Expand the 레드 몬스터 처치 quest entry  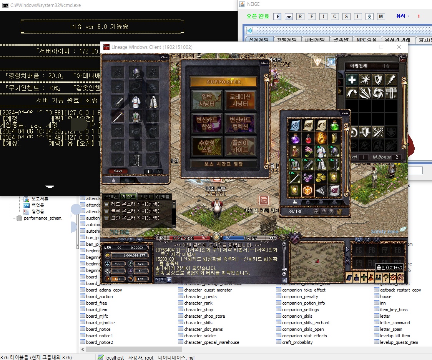106,204
